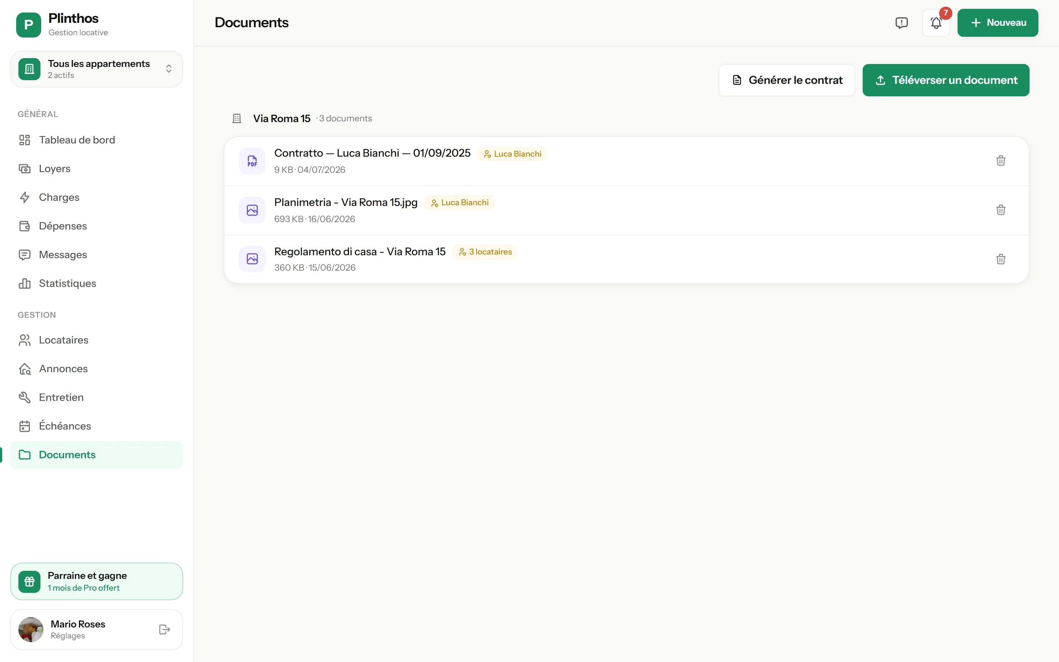
Task: Click '693 KB · 16/06/2026' file details
Action: coord(315,219)
